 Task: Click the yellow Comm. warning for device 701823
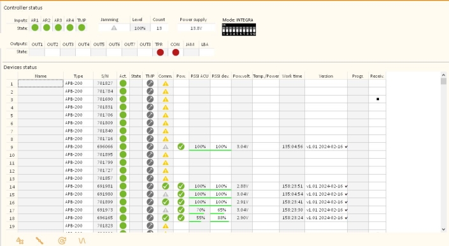pyautogui.click(x=166, y=226)
